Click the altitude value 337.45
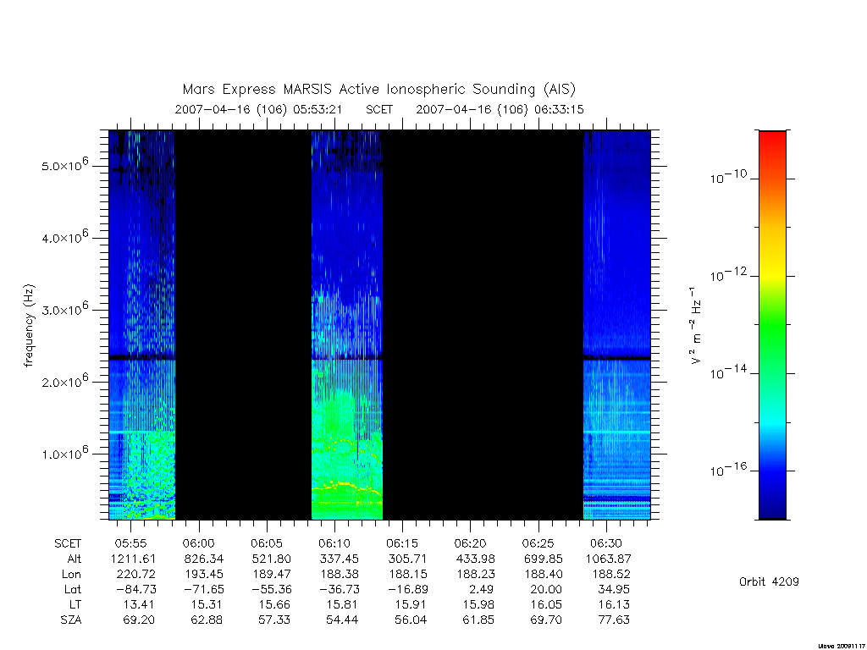 tap(339, 559)
